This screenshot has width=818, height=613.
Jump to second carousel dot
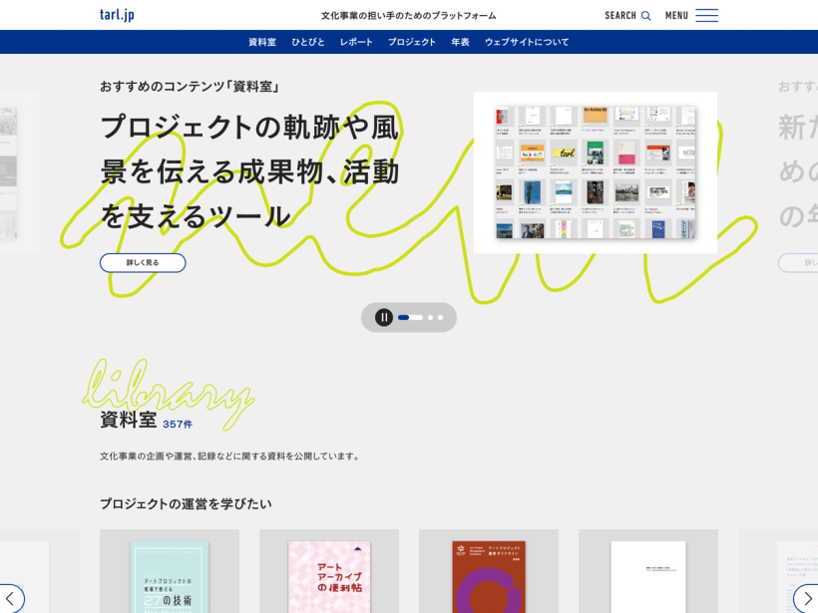[x=430, y=317]
